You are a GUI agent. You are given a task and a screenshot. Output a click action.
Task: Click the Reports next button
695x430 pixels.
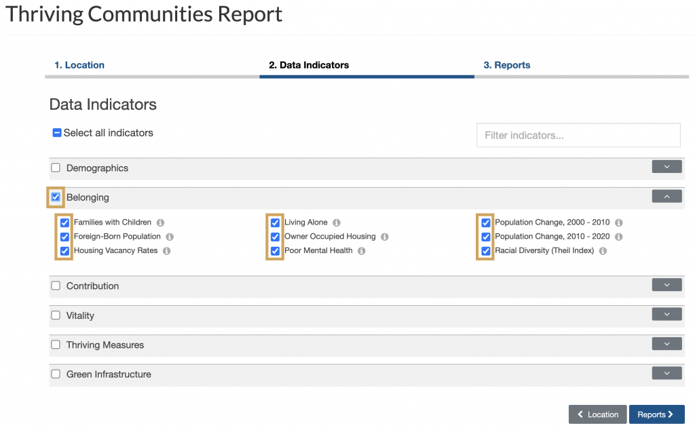tap(656, 414)
